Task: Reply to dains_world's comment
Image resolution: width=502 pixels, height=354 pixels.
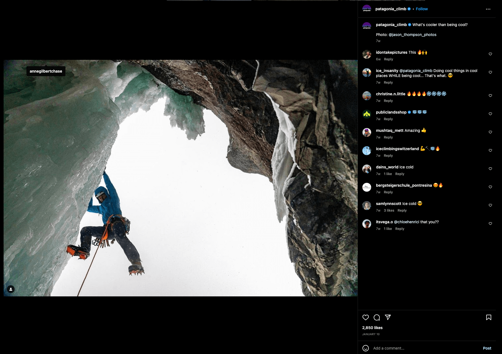Action: click(400, 174)
